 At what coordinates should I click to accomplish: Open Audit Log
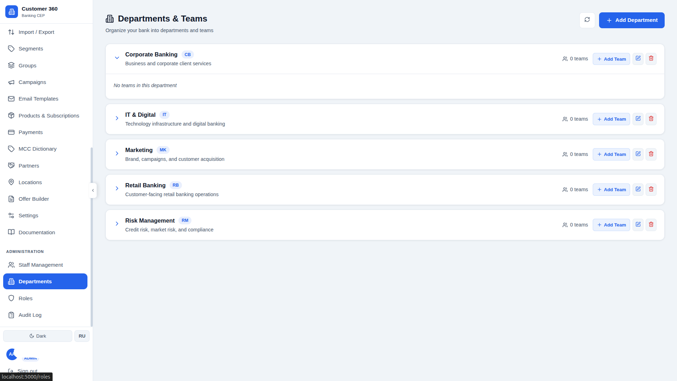point(45,315)
